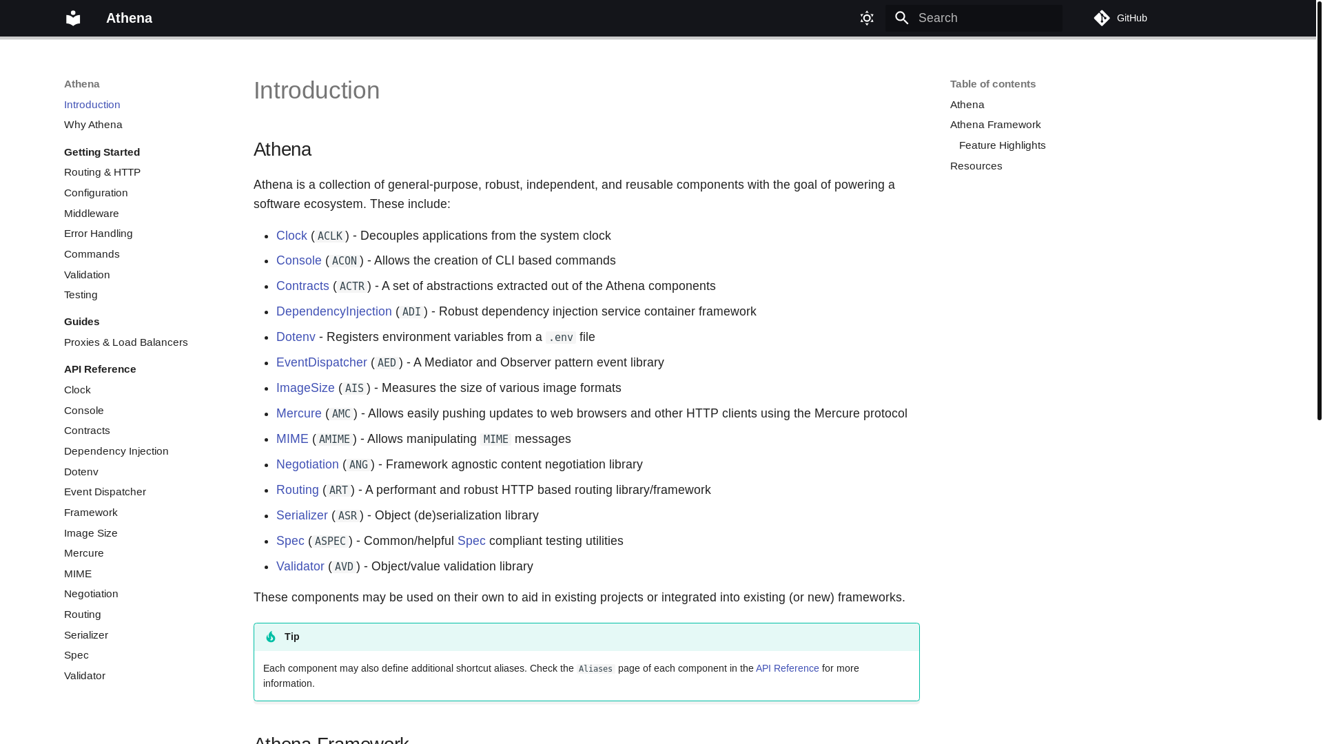Open Contracts API reference in sidebar
Image resolution: width=1323 pixels, height=744 pixels.
click(87, 431)
